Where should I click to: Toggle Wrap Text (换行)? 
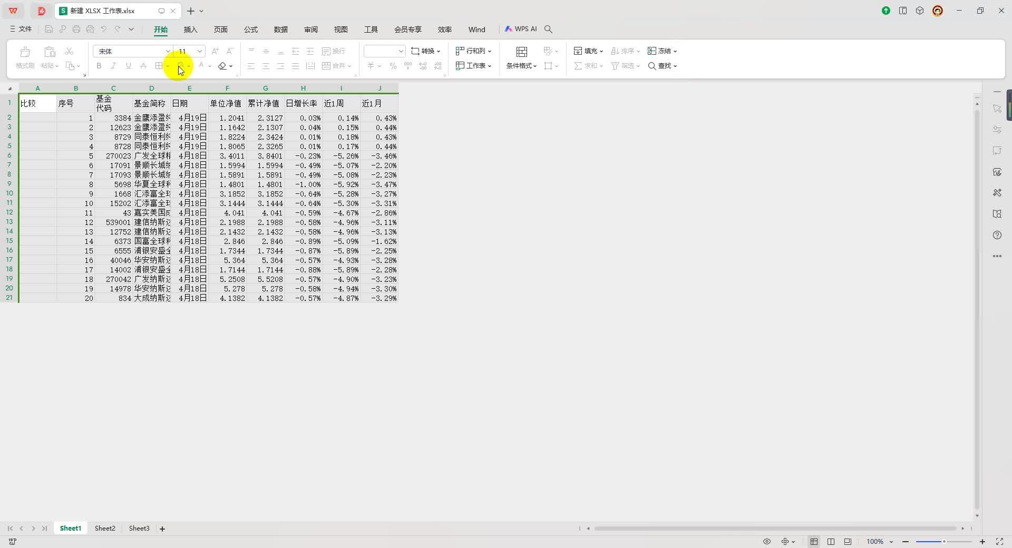(333, 51)
